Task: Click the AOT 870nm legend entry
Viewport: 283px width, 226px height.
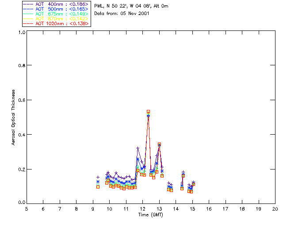Action: [x=56, y=19]
